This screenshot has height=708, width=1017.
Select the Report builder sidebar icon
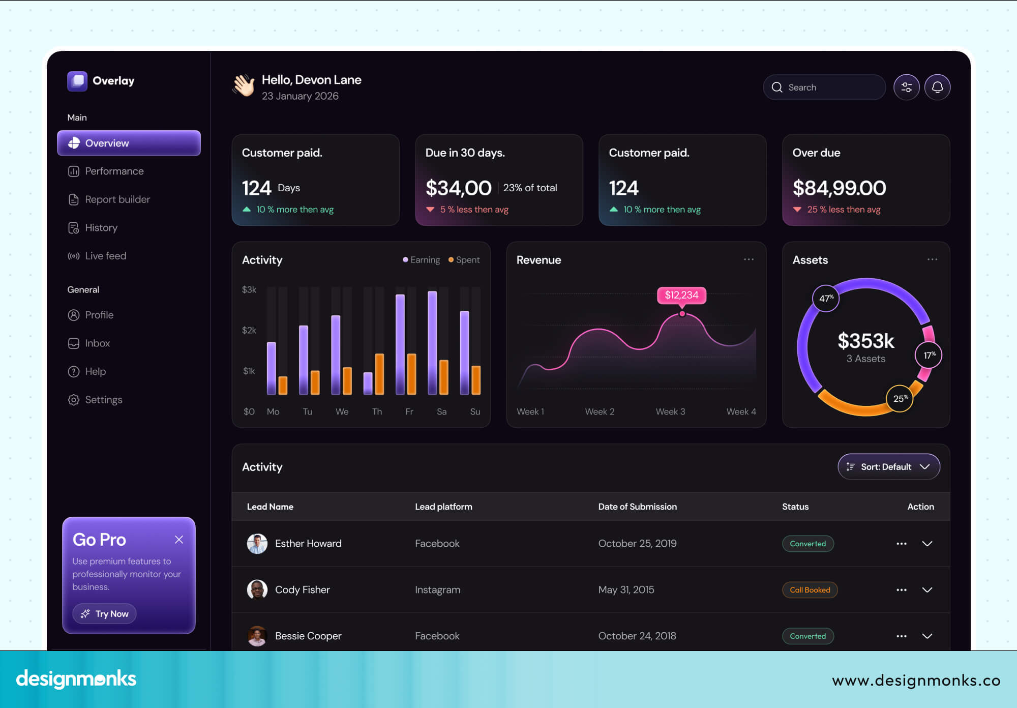coord(74,199)
